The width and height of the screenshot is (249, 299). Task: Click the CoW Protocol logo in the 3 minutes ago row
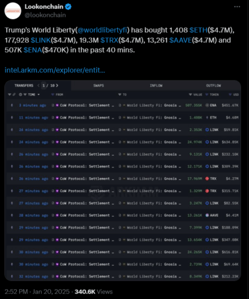(57, 106)
